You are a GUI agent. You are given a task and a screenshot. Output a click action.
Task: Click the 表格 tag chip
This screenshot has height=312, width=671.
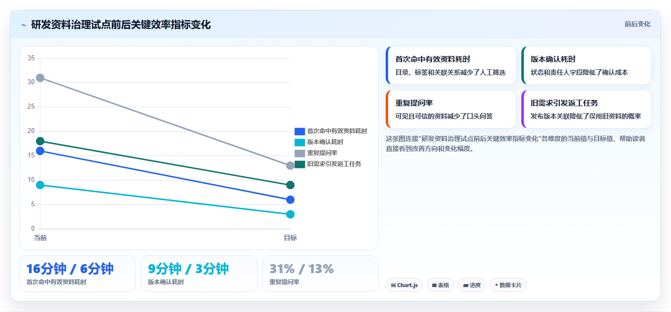click(440, 285)
